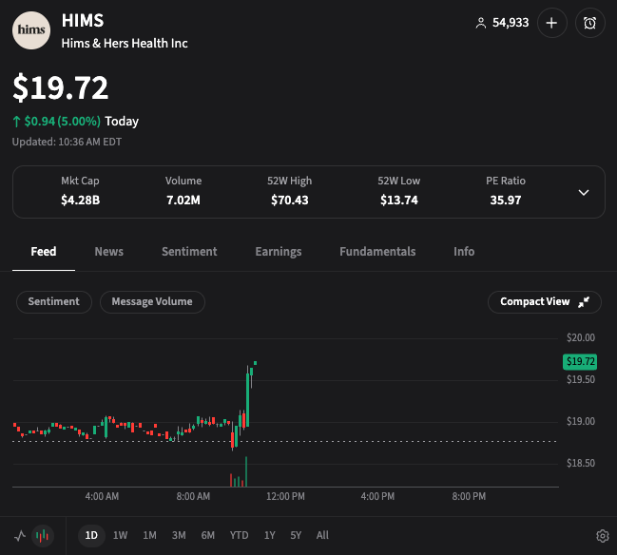This screenshot has height=555, width=617.
Task: Click the hims company logo
Action: click(31, 30)
